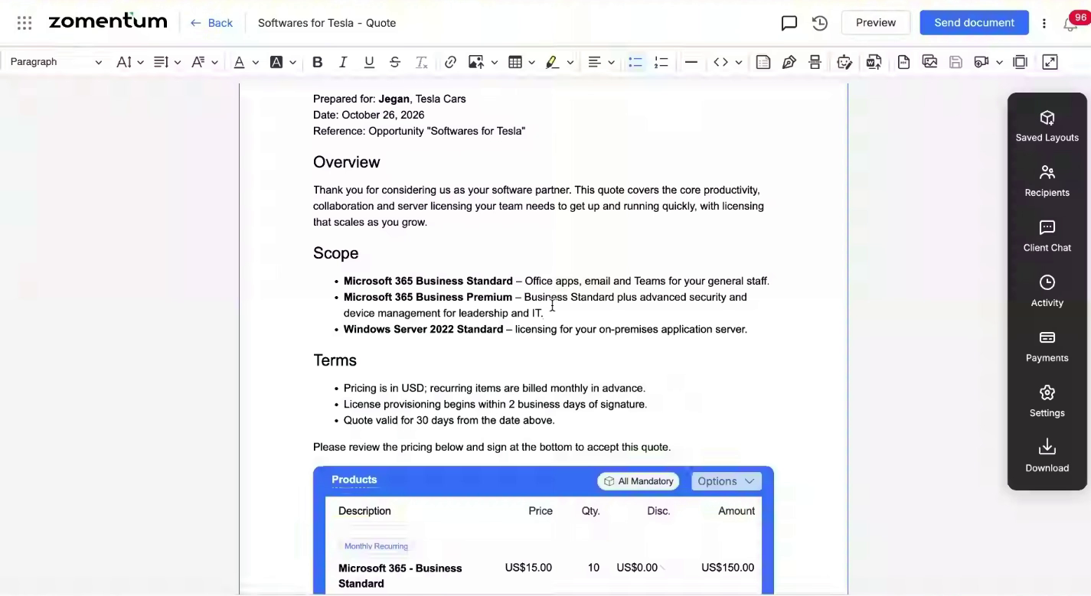Open the line height dropdown
Viewport: 1091px width, 596px height.
166,62
